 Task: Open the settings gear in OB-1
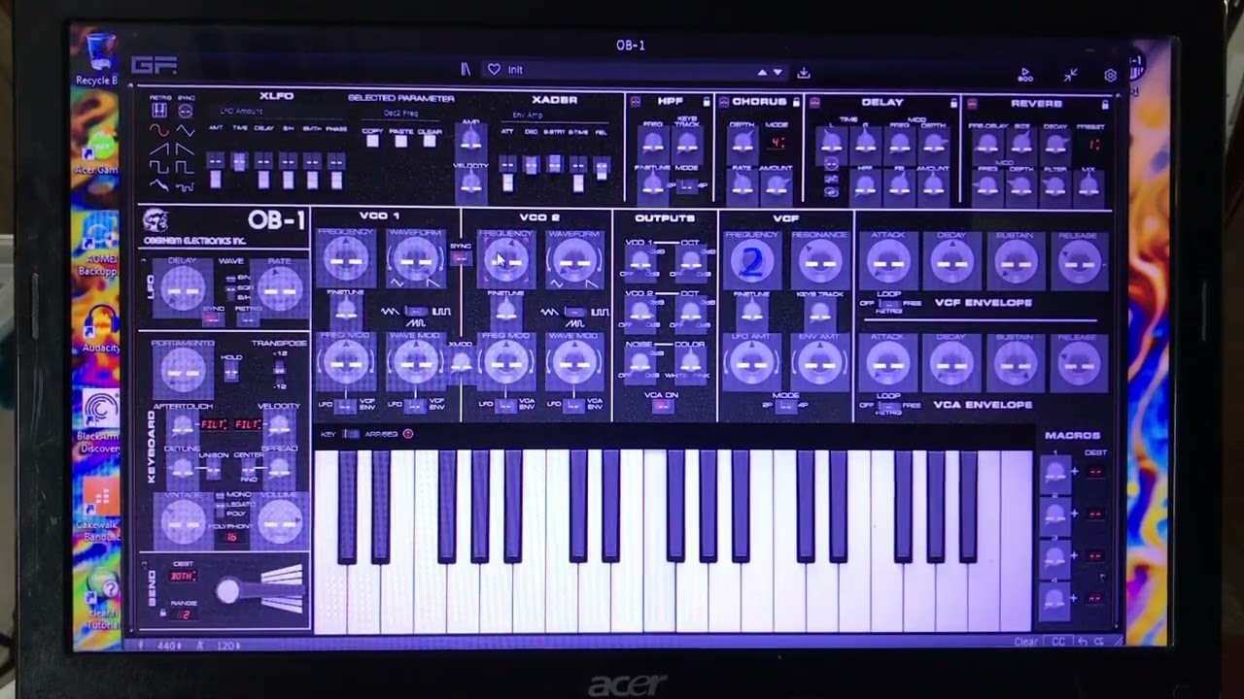click(1111, 75)
